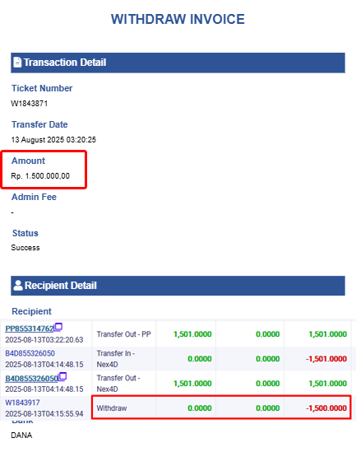Click the user icon in Recipient Detail header
356x452 pixels.
click(x=18, y=286)
